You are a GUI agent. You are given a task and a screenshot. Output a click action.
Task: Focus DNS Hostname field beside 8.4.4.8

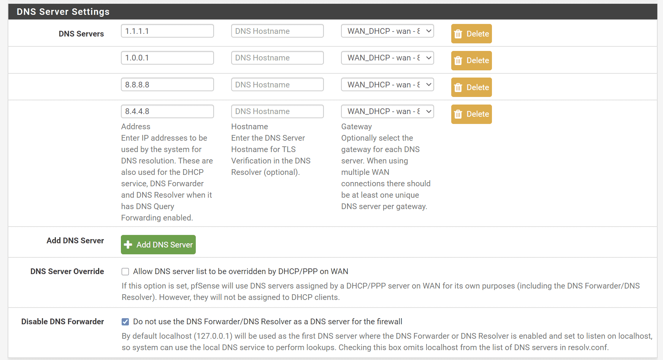pyautogui.click(x=277, y=111)
